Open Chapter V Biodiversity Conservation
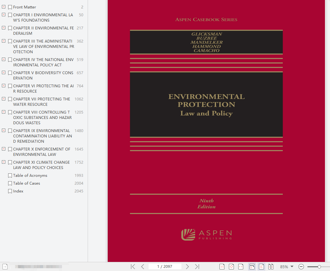The width and height of the screenshot is (330, 271). point(43,75)
